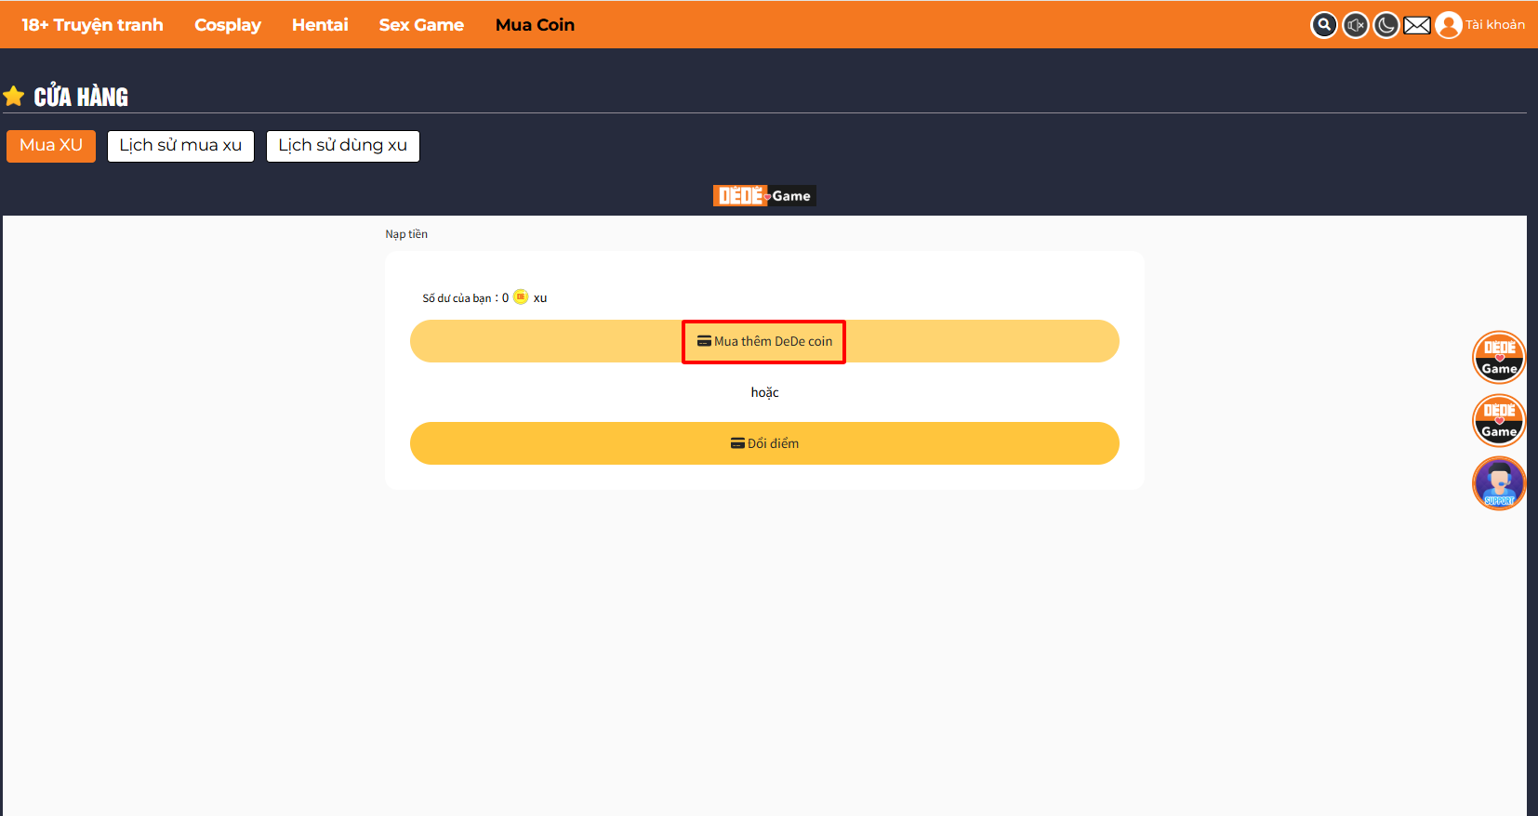This screenshot has height=816, width=1538.
Task: Click the lower floating DEDE Game badge
Action: pyautogui.click(x=1499, y=420)
